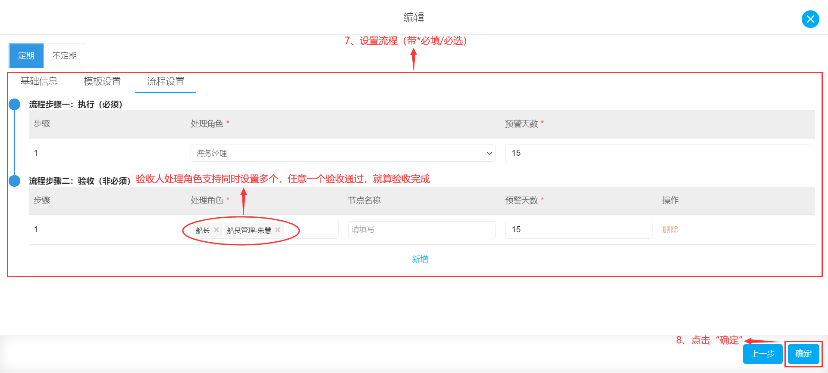Open the 基础信息 tab
828x373 pixels.
(x=39, y=81)
